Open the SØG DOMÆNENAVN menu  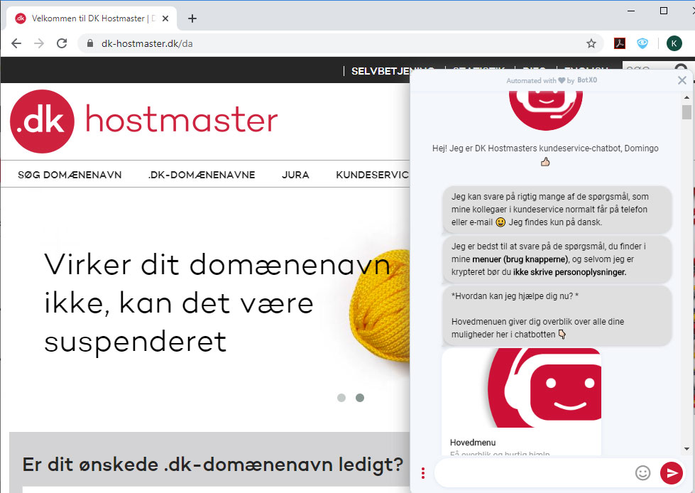(x=70, y=175)
